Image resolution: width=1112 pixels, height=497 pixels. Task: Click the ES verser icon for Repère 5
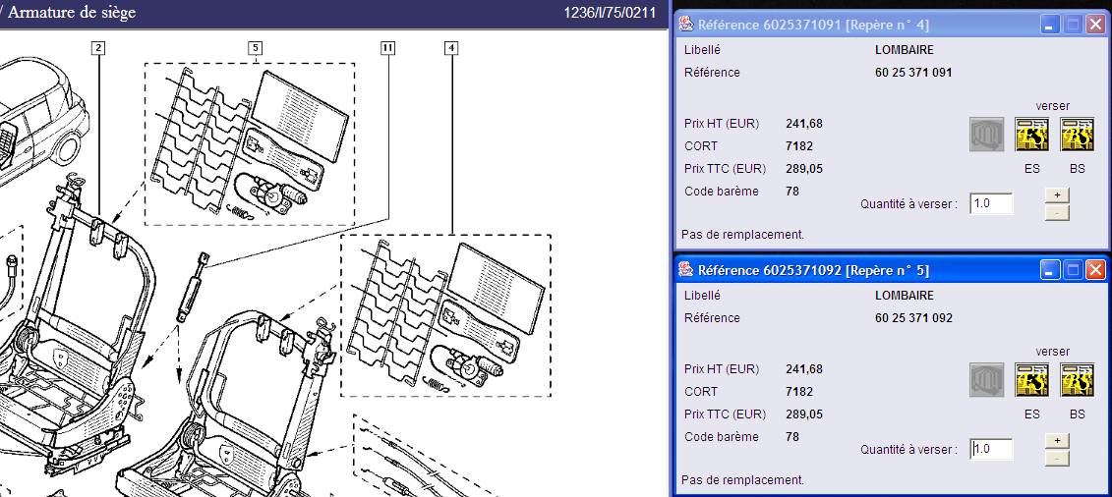click(x=1031, y=380)
